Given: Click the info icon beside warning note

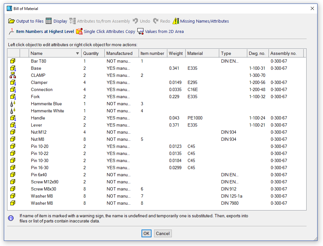Looking at the screenshot, I should click(11, 218).
